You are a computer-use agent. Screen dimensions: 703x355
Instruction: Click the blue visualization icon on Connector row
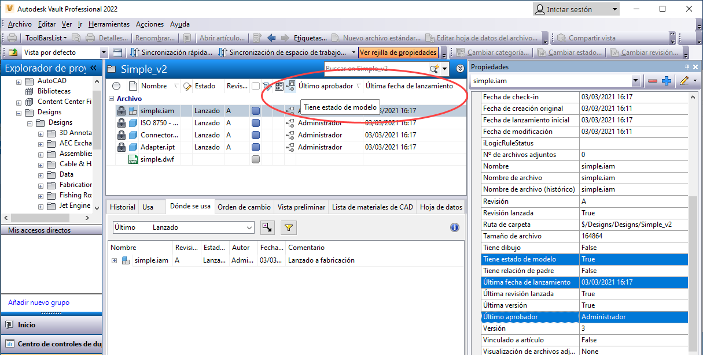coord(256,135)
